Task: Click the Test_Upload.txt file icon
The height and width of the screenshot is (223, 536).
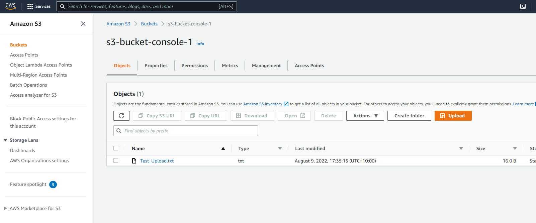Action: (x=134, y=161)
